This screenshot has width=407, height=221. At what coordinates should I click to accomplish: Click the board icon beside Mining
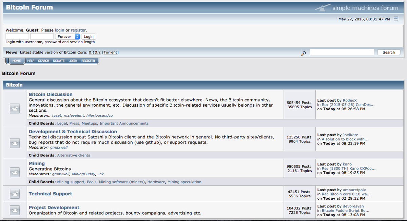pos(15,172)
